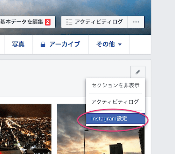Open the night city lights photo
This screenshot has height=154, width=175.
point(26,129)
